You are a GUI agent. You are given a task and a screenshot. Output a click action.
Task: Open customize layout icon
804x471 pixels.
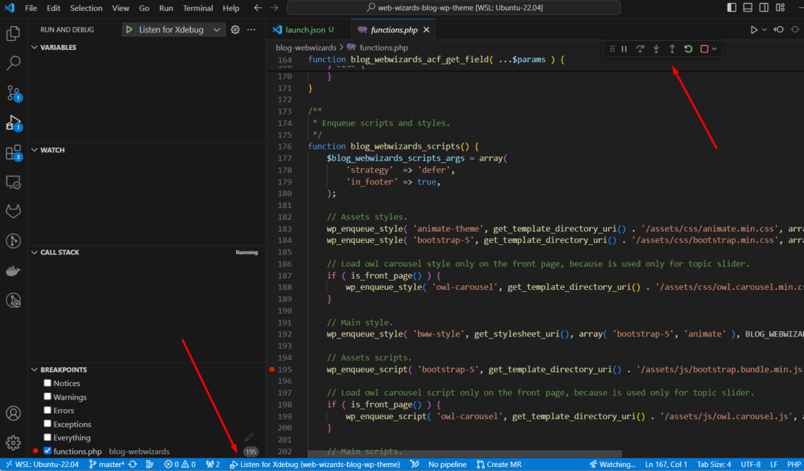pos(780,7)
